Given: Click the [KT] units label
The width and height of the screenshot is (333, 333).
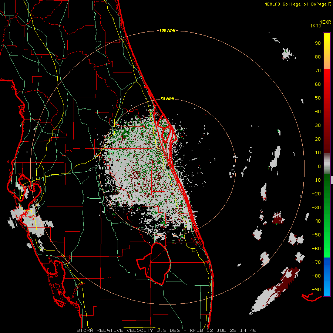Looking at the screenshot, I should tap(316, 26).
